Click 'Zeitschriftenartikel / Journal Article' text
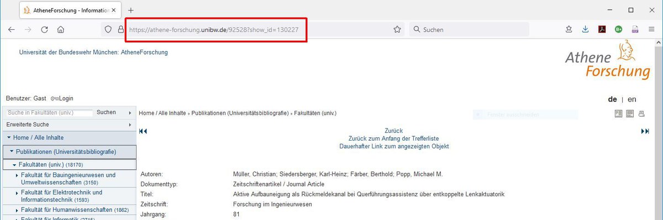 279,184
